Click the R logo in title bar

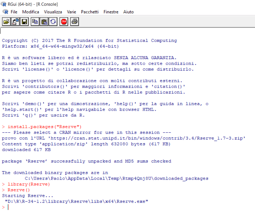point(3,4)
